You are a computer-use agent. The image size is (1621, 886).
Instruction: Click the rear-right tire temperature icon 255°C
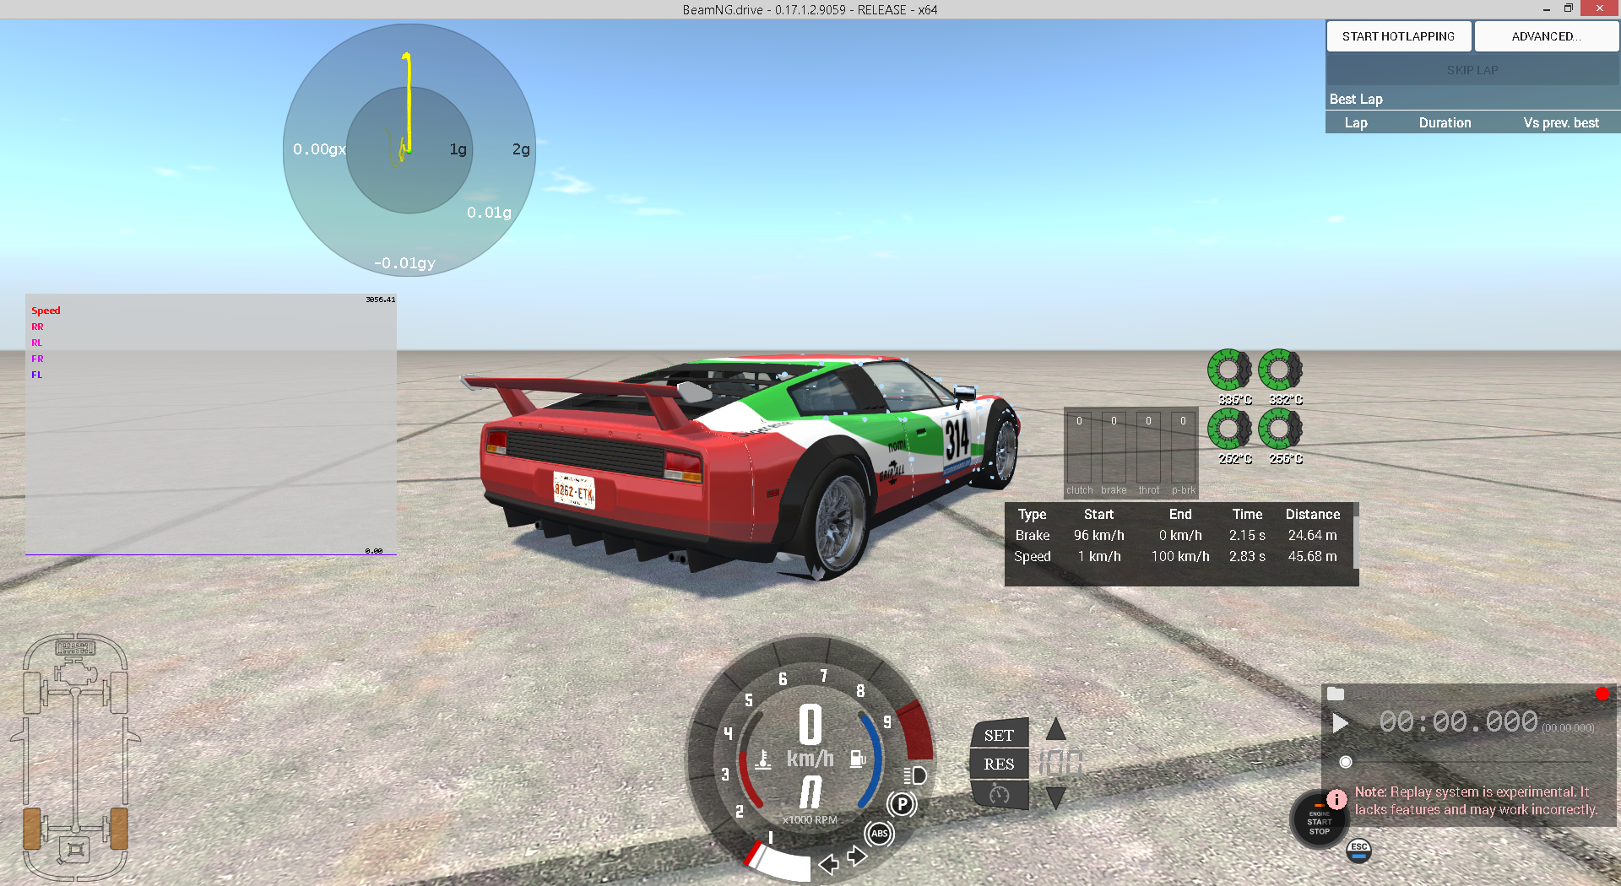1280,429
